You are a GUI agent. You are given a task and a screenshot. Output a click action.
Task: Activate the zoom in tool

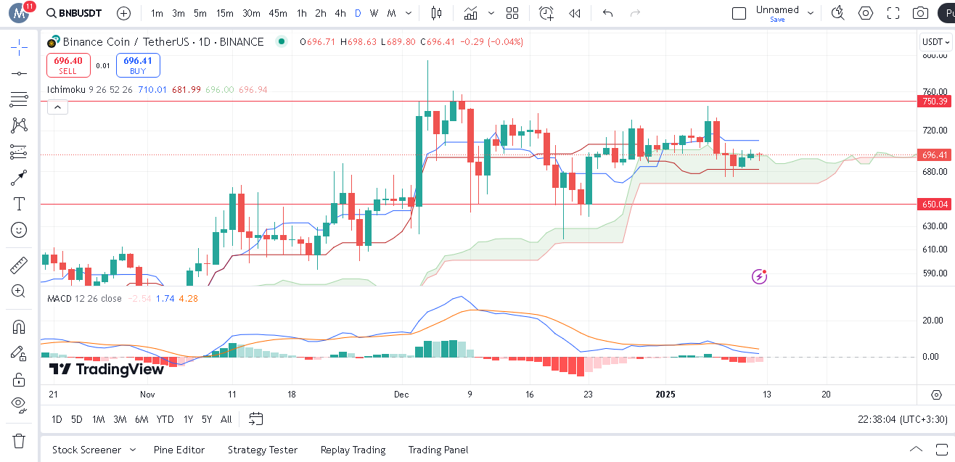19,292
